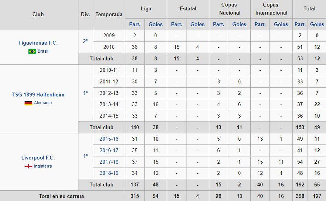
Task: Open the Figueirense F.C. club link
Action: pyautogui.click(x=38, y=43)
